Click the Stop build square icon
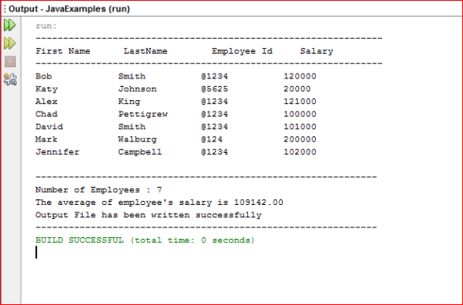Screen dimensions: 463x305 (10, 62)
